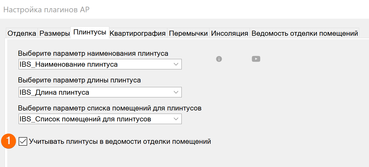The width and height of the screenshot is (369, 167).
Task: Click the info icon
Action: point(219,59)
